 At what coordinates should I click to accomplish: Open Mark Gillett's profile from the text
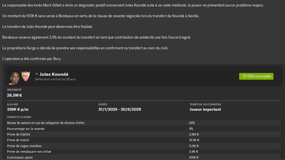pyautogui.click(x=52, y=5)
